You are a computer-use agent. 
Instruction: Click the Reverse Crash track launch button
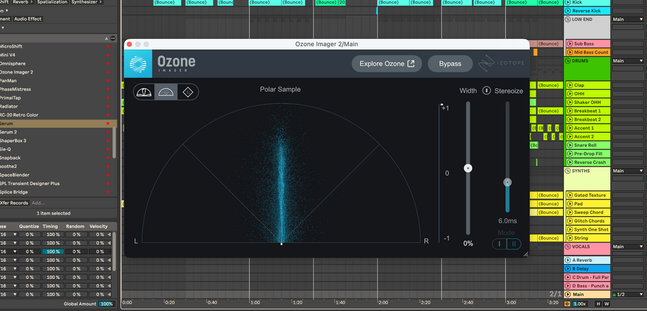[x=570, y=162]
